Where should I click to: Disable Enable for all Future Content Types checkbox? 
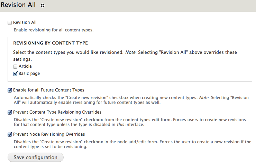(10, 90)
